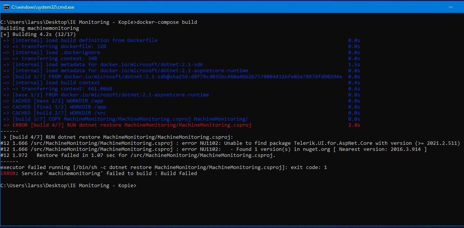The width and height of the screenshot is (464, 228).
Task: Click the 2.0s timing of the error step
Action: click(x=354, y=125)
